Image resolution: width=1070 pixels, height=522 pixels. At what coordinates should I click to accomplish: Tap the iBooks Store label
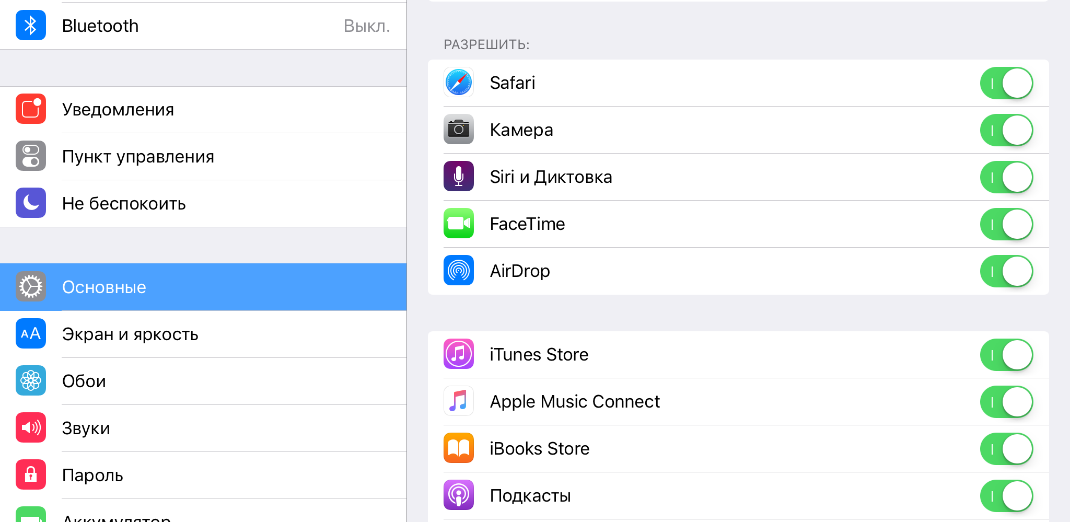pos(540,448)
